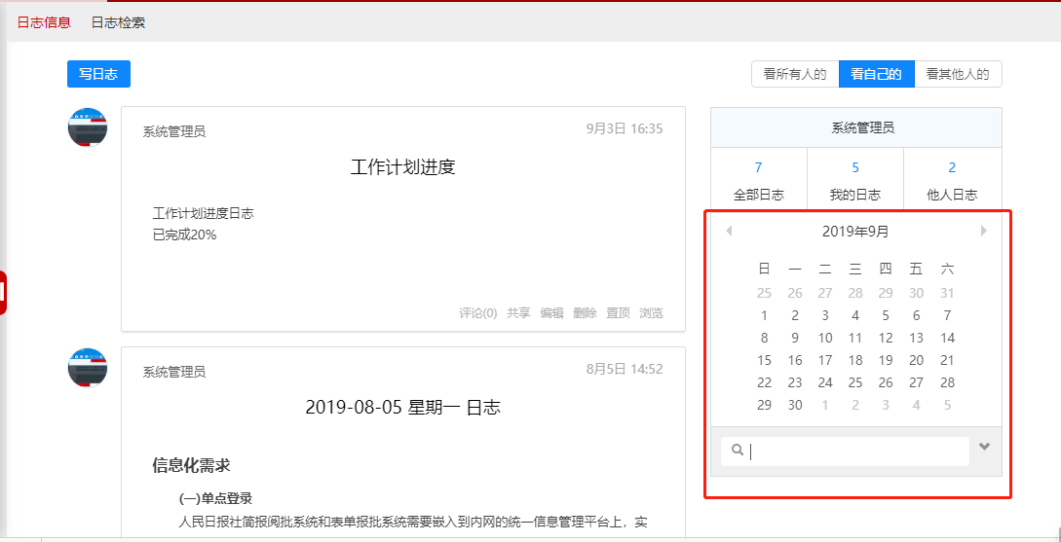Switch to the 日志检索 tab
1061x542 pixels.
pos(118,22)
